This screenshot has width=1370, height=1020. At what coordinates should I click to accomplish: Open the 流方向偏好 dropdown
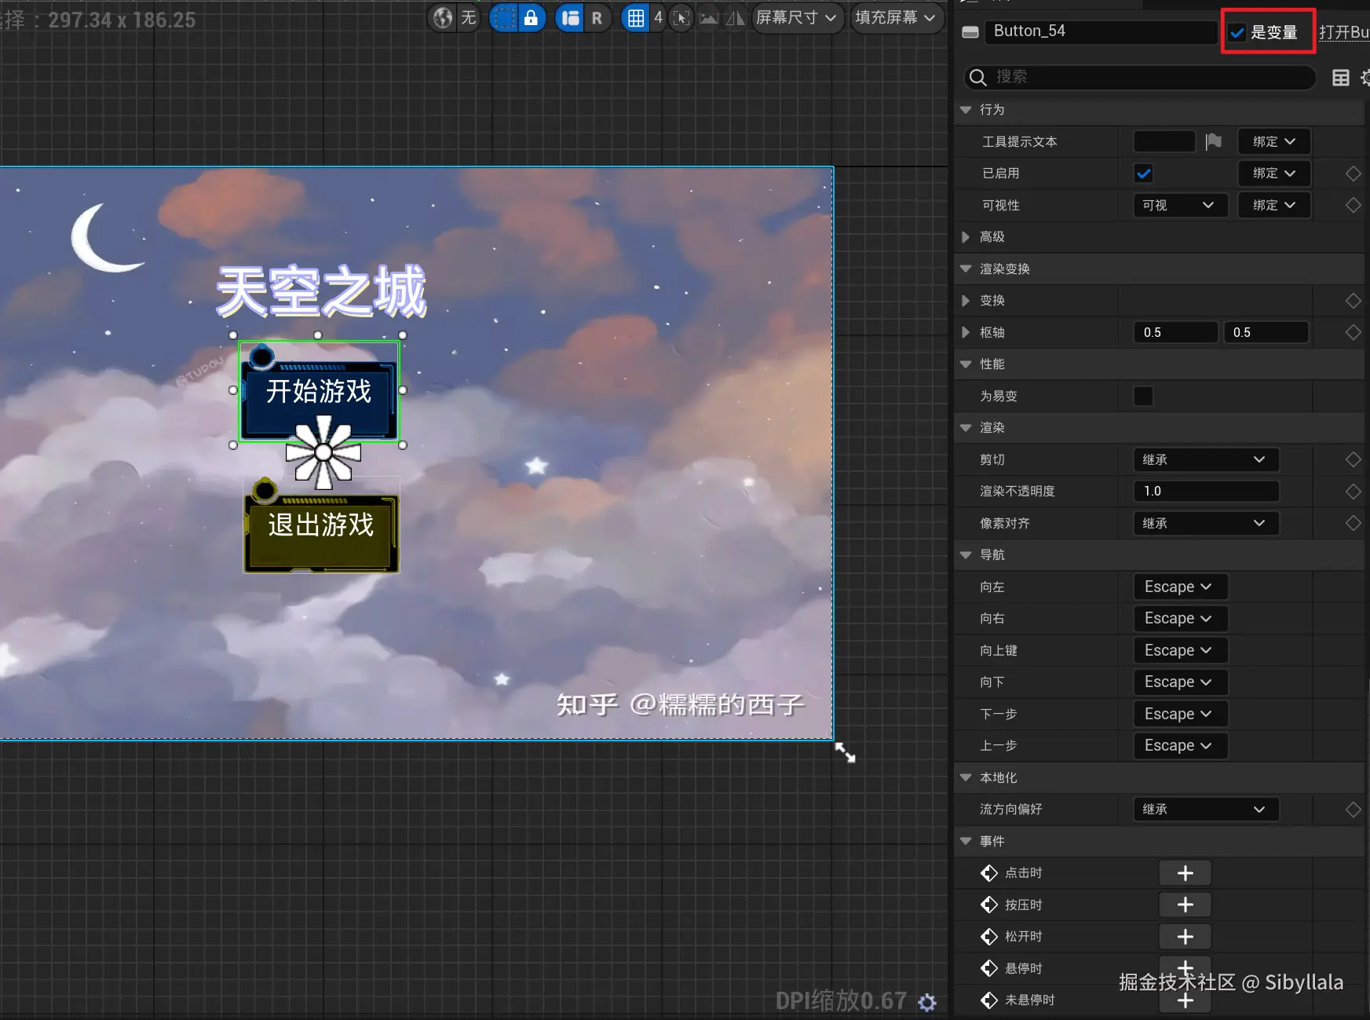(x=1206, y=809)
